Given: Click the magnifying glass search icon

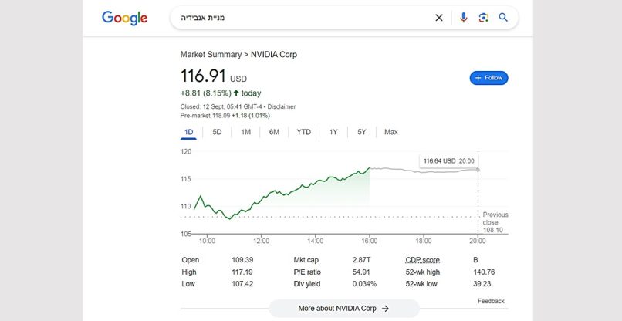Looking at the screenshot, I should pyautogui.click(x=503, y=18).
